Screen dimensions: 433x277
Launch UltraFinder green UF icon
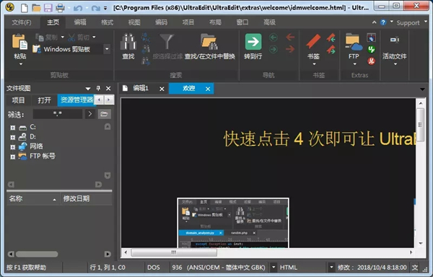371,49
